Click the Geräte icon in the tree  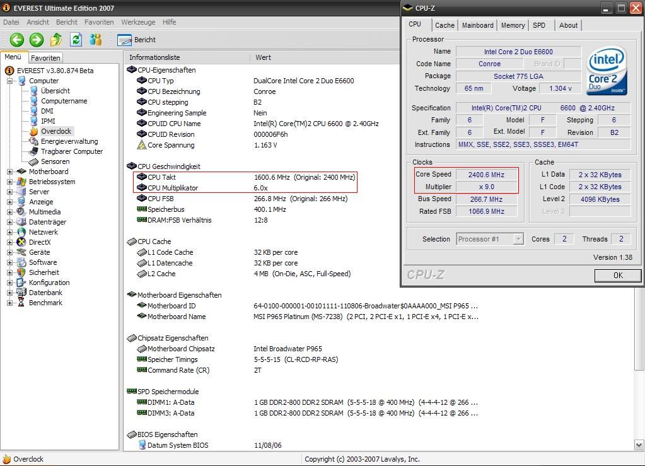click(x=21, y=252)
